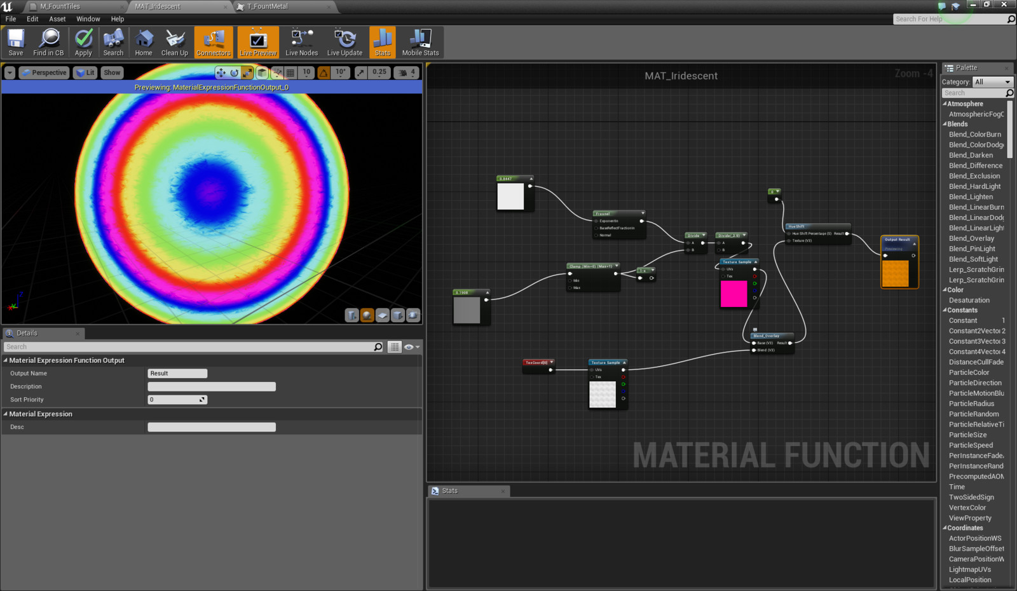Save the material with the Save icon
This screenshot has height=591, width=1017.
coord(16,43)
